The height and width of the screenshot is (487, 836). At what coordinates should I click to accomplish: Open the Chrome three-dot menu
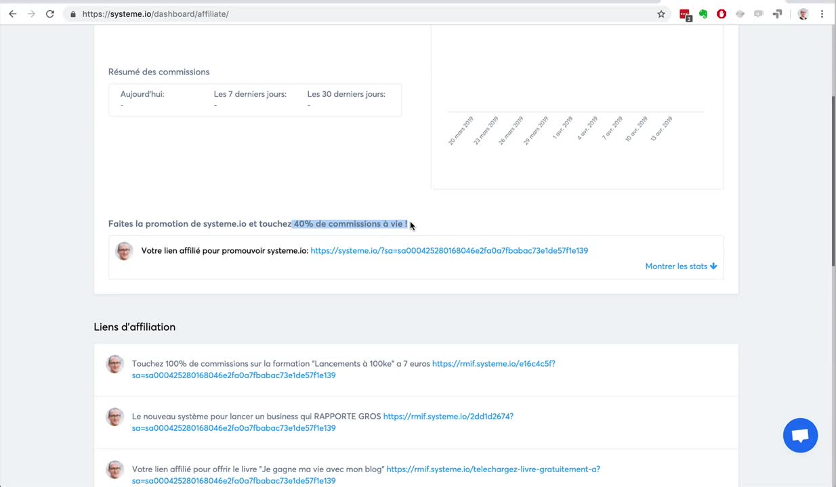coord(822,14)
